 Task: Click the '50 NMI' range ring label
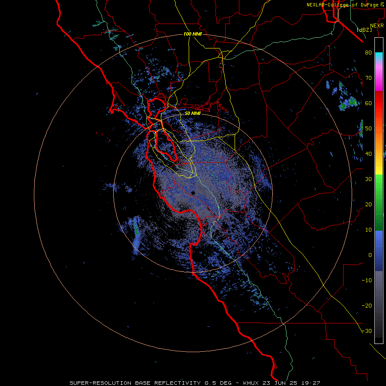click(x=193, y=113)
